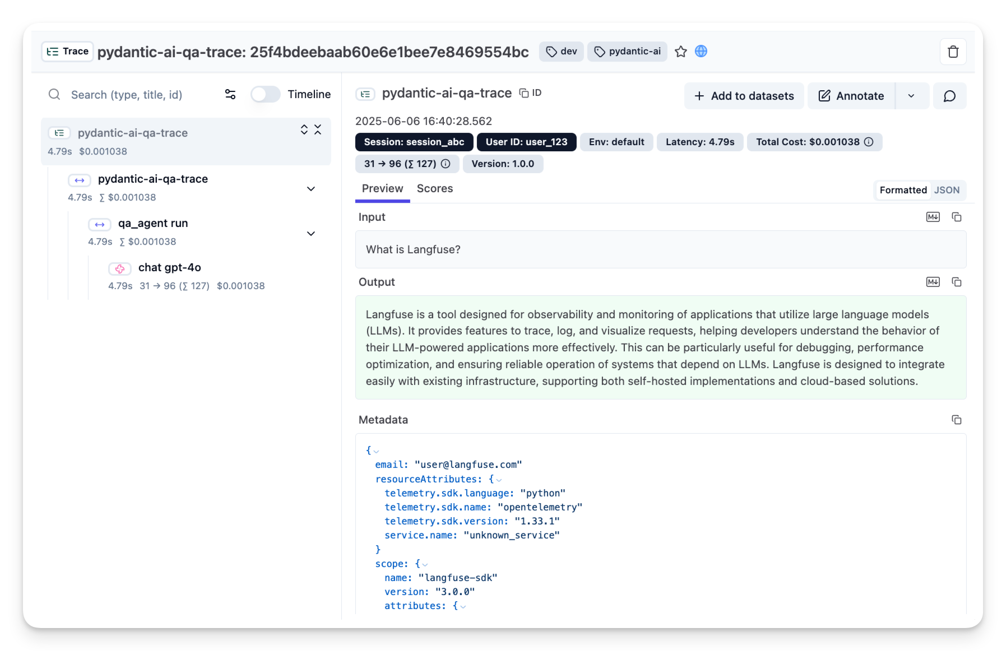The width and height of the screenshot is (1006, 651).
Task: Toggle markdown rendering for Input
Action: point(933,217)
